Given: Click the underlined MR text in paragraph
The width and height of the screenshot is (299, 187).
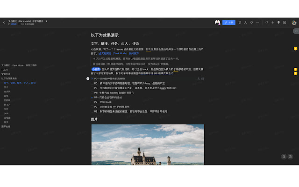Looking at the screenshot, I should 157,73.
